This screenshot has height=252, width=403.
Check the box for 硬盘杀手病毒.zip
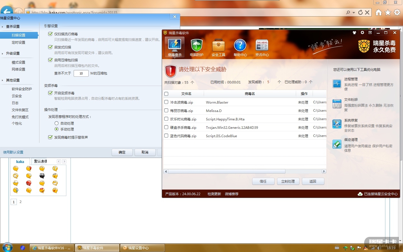(x=166, y=127)
